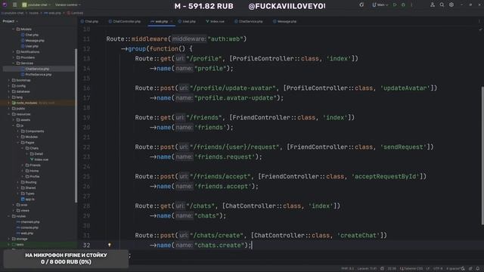Expand the public folder
This screenshot has height=272, width=484.
(x=9, y=109)
